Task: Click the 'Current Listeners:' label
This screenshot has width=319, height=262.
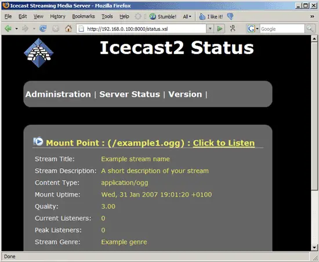Action: [x=63, y=218]
